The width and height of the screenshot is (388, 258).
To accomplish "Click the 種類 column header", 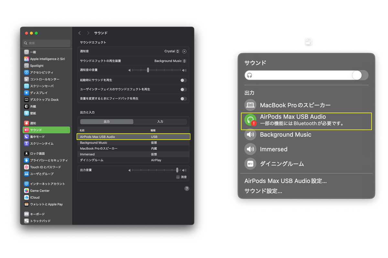I will [x=153, y=130].
